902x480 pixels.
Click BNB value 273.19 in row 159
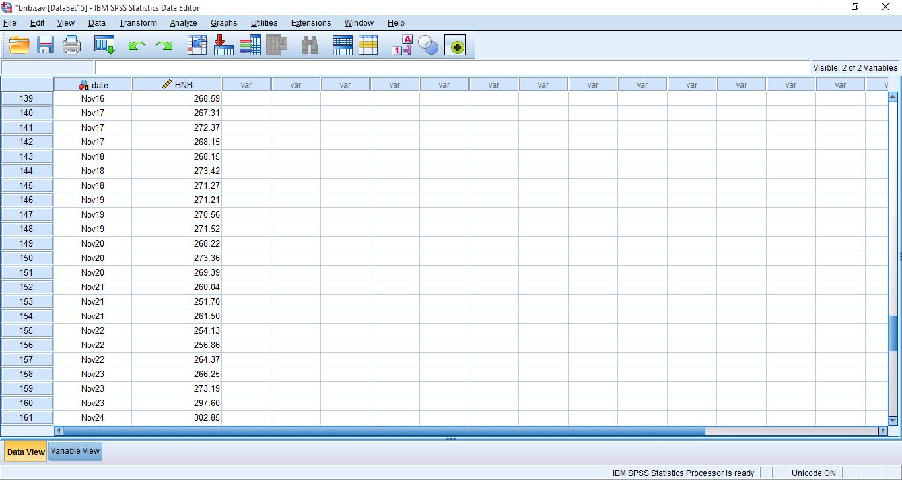pos(176,388)
